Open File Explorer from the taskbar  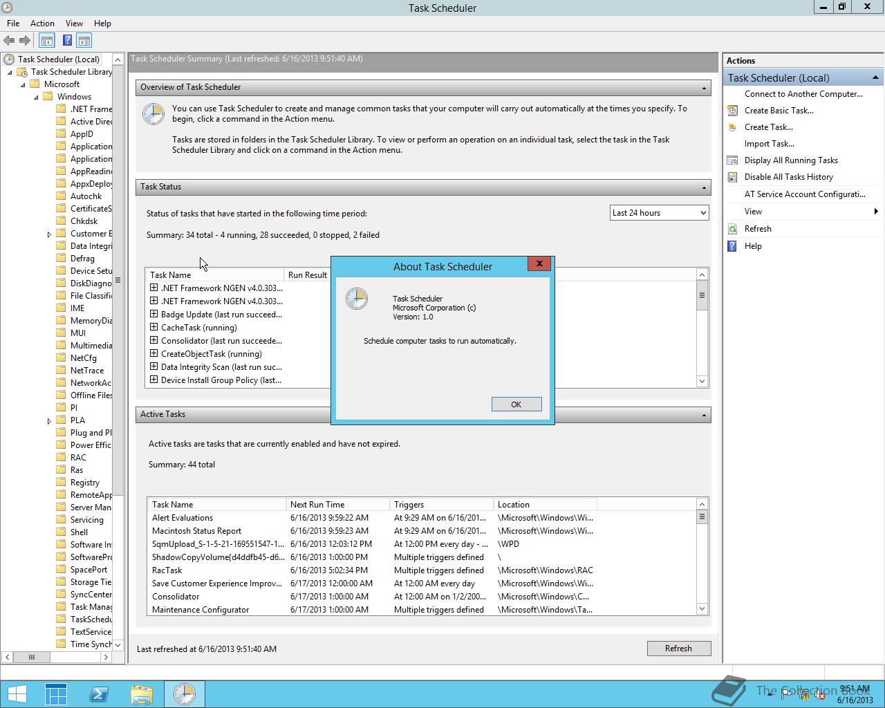click(142, 694)
